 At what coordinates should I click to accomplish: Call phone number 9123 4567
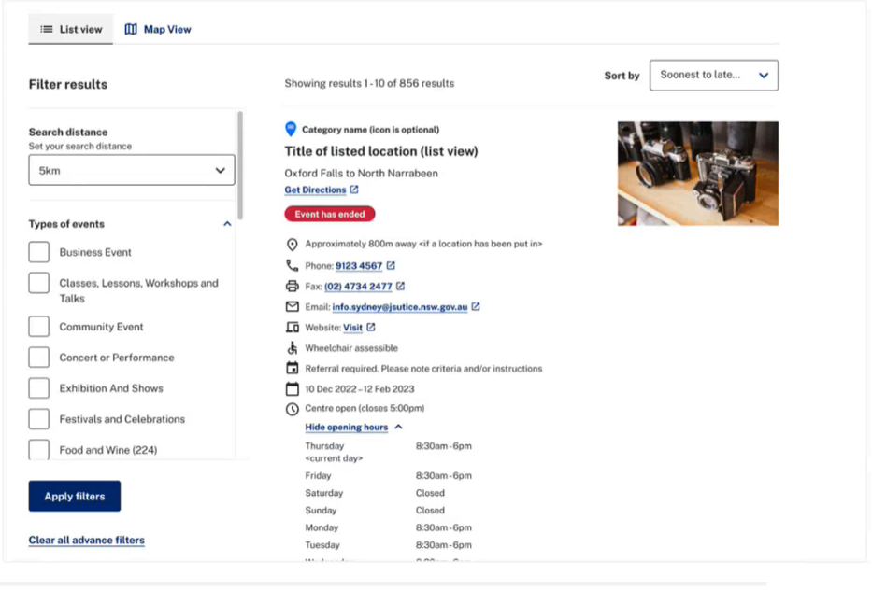359,266
